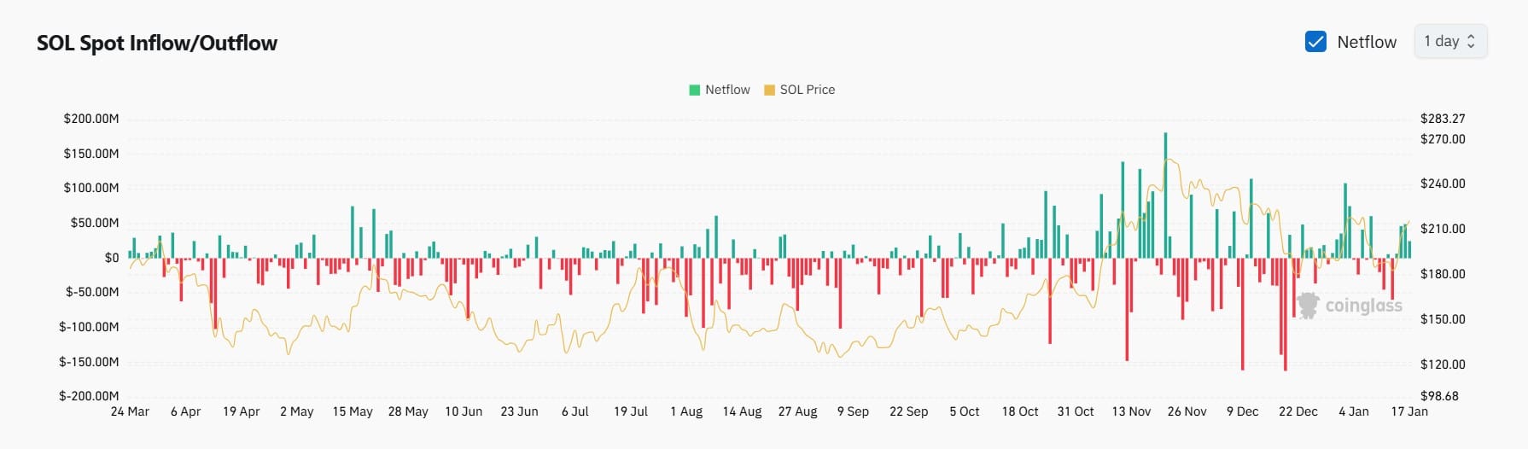The width and height of the screenshot is (1528, 449).
Task: Click the $200.00M left axis label
Action: tap(91, 119)
